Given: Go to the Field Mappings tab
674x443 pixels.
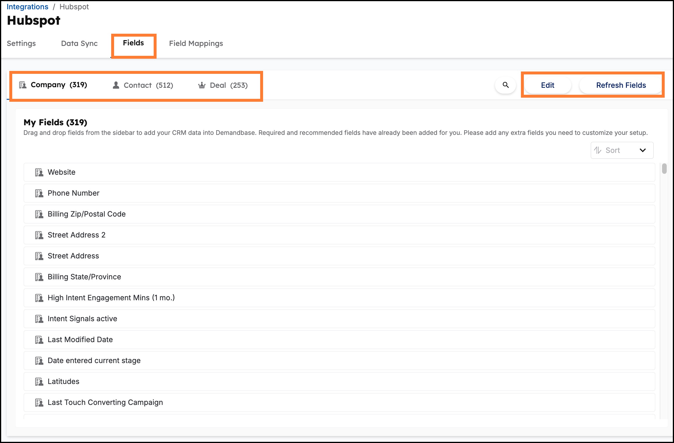Looking at the screenshot, I should coord(196,43).
